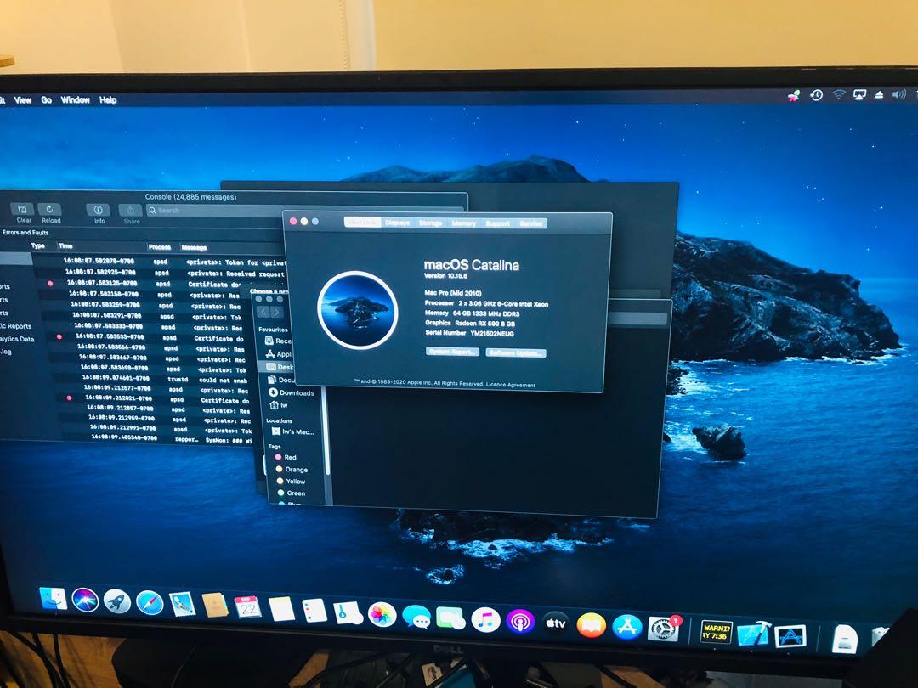This screenshot has height=688, width=918.
Task: Open Finder from the Dock
Action: (x=54, y=599)
